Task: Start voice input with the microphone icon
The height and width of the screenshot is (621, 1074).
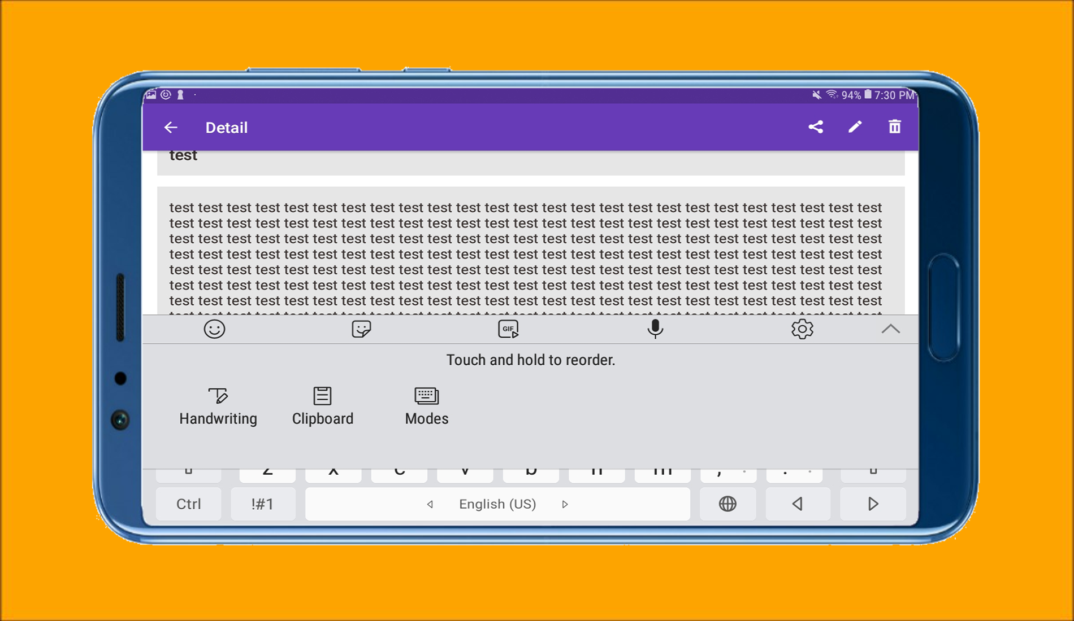Action: (655, 329)
